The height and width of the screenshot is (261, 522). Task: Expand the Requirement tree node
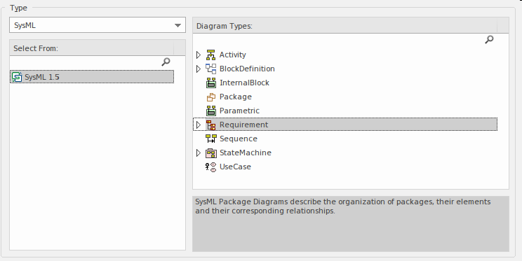(199, 125)
